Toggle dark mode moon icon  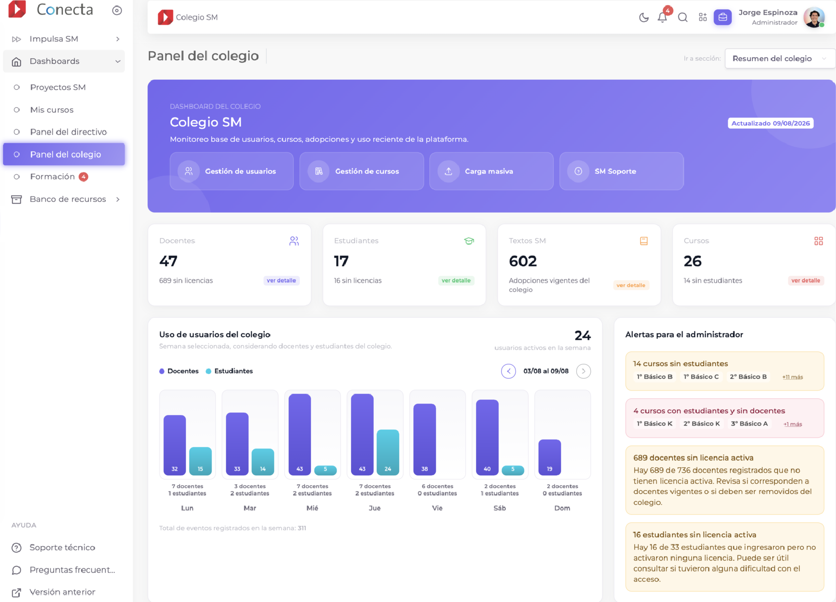click(643, 18)
